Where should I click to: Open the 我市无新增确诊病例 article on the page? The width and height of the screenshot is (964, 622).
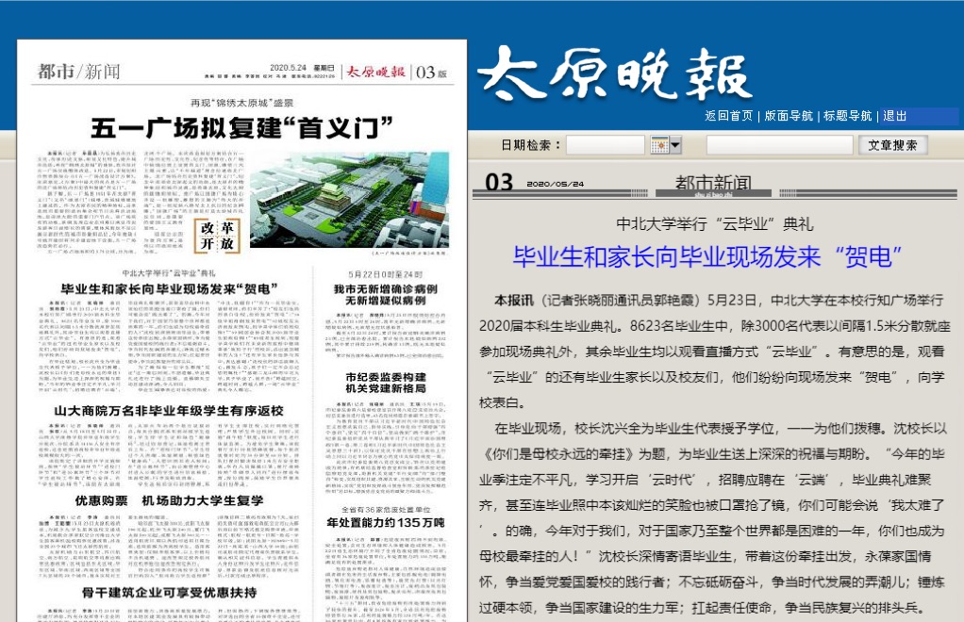[x=386, y=294]
